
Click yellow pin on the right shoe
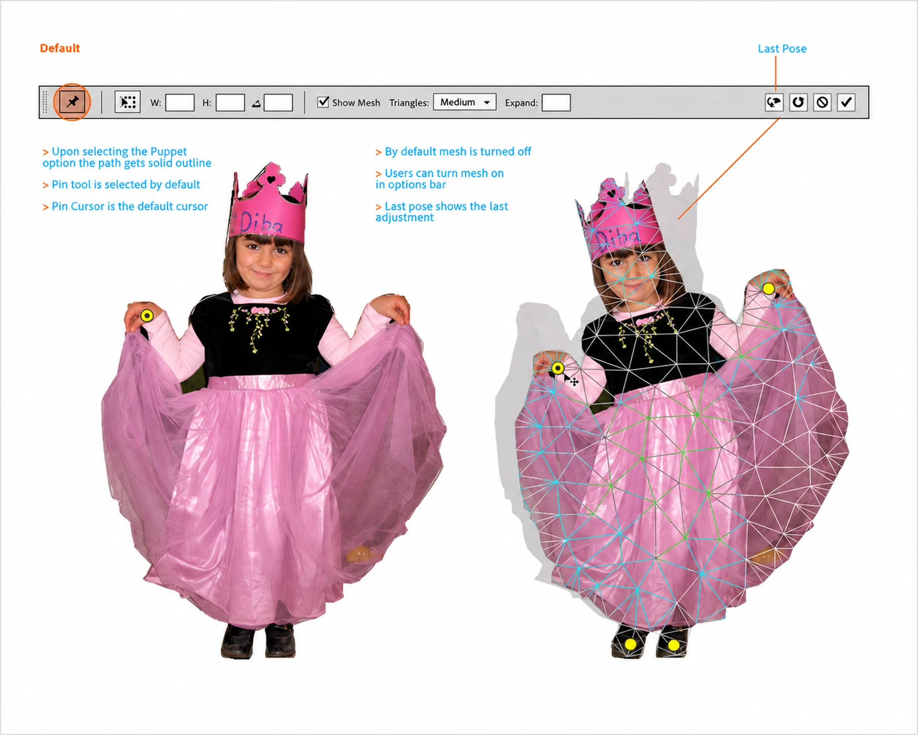pos(673,646)
